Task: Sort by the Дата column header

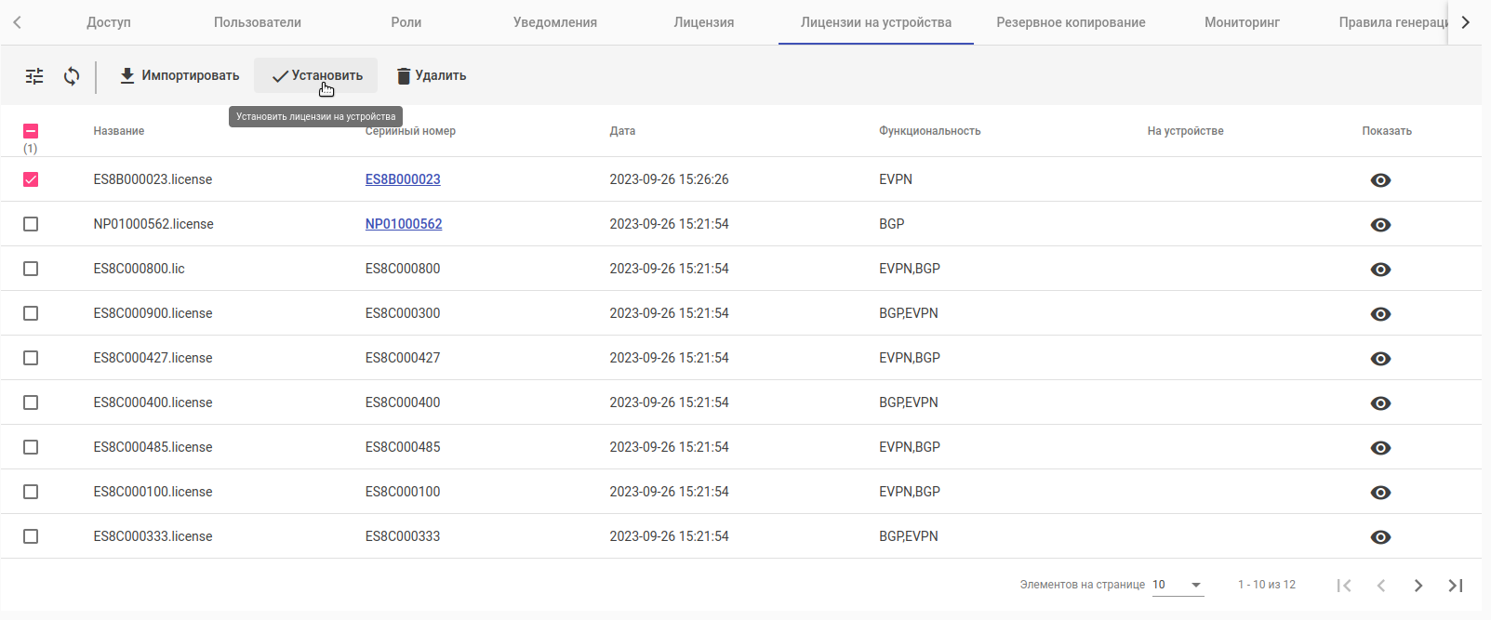Action: (x=622, y=131)
